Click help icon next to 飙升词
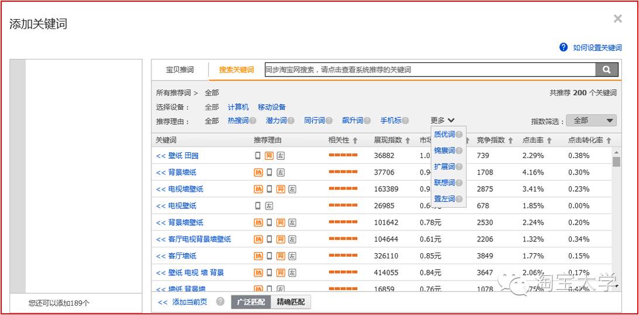Viewport: 639px width, 315px height. 367,121
